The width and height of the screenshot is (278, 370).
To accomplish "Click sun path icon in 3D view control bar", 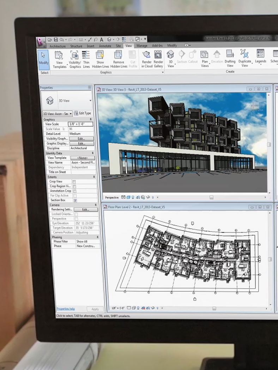I will 133,197.
